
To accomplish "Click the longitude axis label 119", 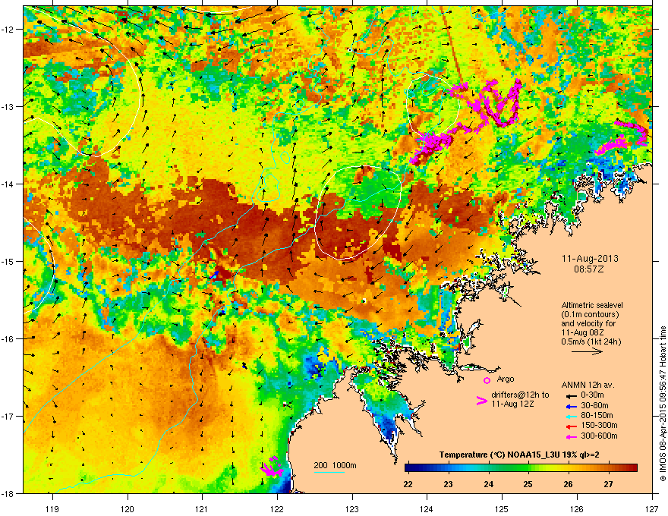I will click(52, 509).
